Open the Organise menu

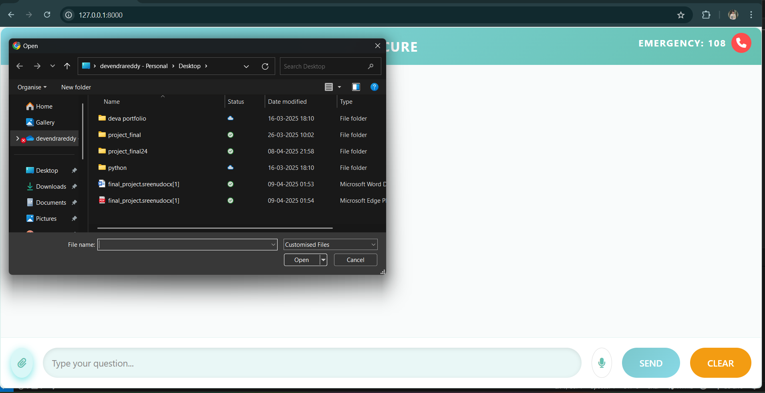[x=32, y=87]
